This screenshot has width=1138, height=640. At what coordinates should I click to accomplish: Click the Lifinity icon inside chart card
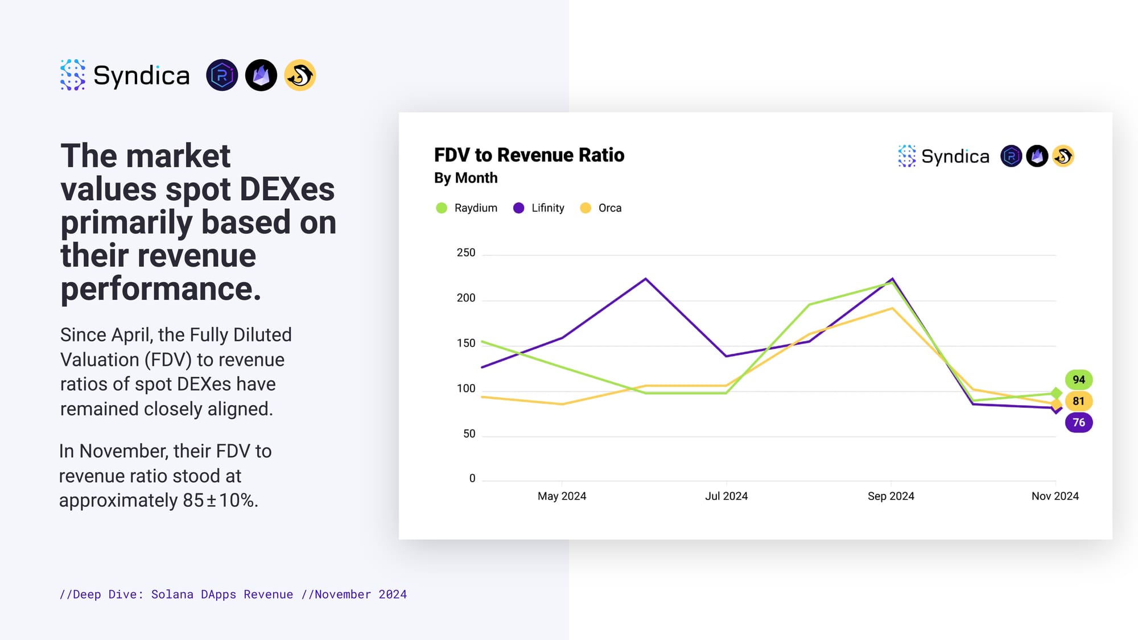pos(1037,156)
